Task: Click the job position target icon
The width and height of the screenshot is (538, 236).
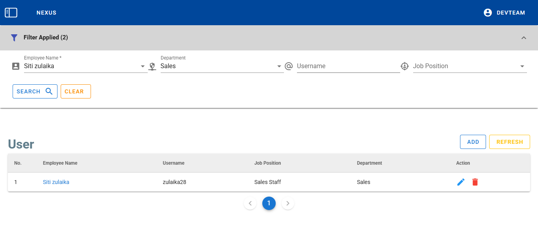Action: coord(404,66)
